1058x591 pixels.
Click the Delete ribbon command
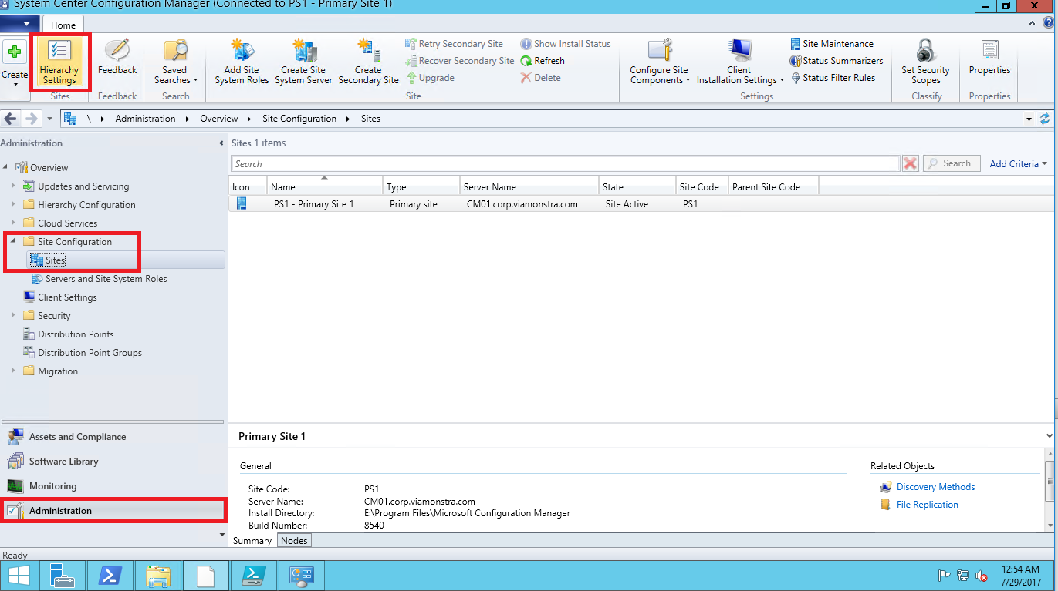(540, 78)
